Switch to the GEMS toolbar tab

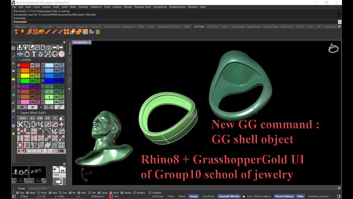point(151,27)
